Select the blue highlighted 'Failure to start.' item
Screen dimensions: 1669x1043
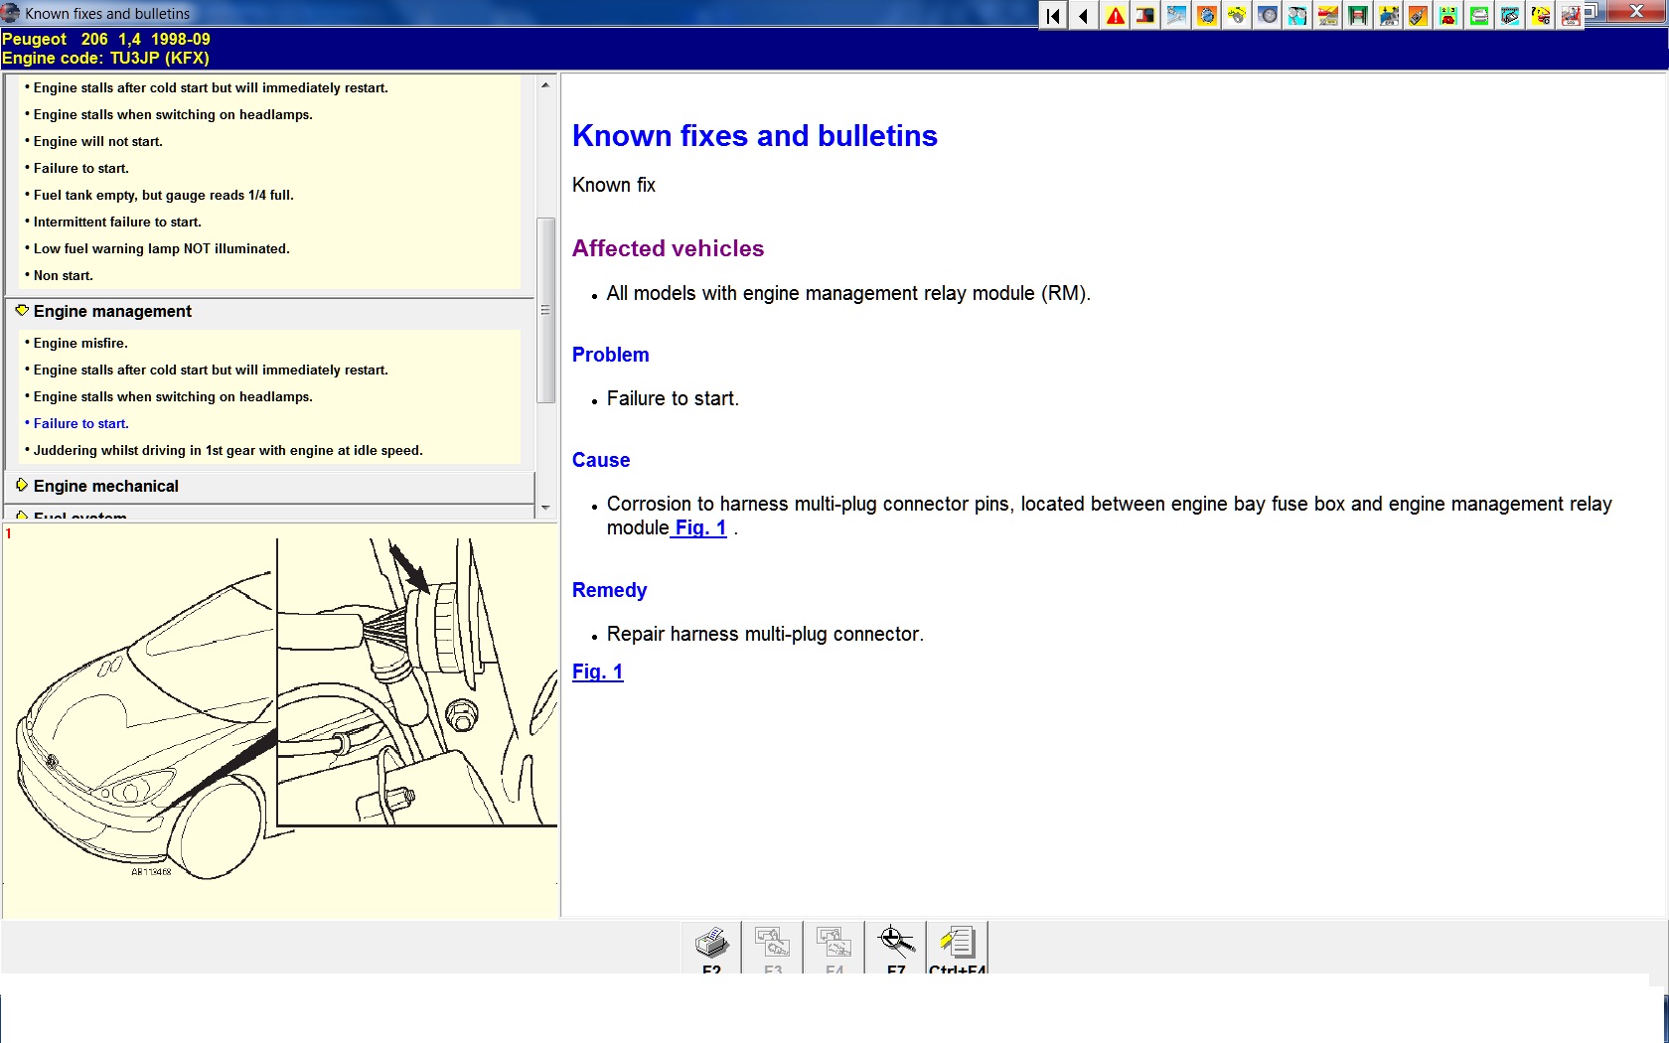coord(81,424)
